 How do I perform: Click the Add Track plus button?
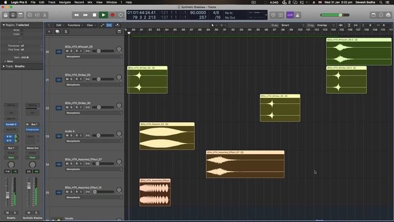coord(49,31)
